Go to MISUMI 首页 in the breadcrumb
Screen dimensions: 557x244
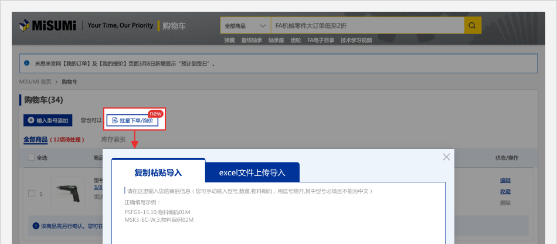pos(35,82)
